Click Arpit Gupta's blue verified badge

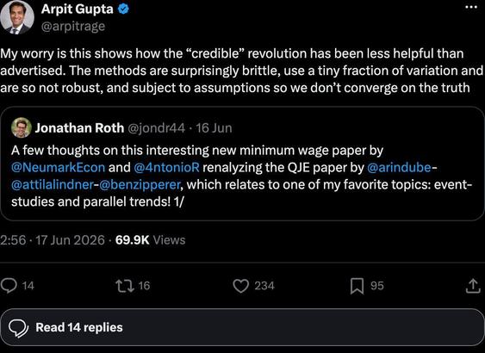pos(124,9)
